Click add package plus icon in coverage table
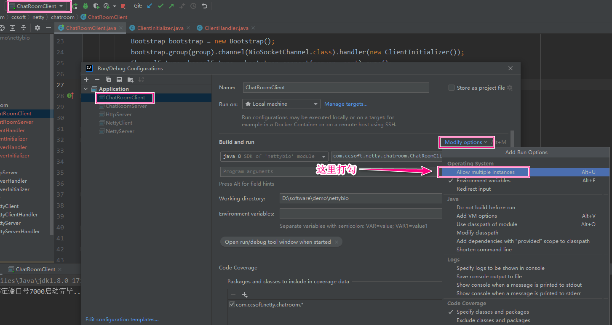This screenshot has height=325, width=612. (245, 295)
